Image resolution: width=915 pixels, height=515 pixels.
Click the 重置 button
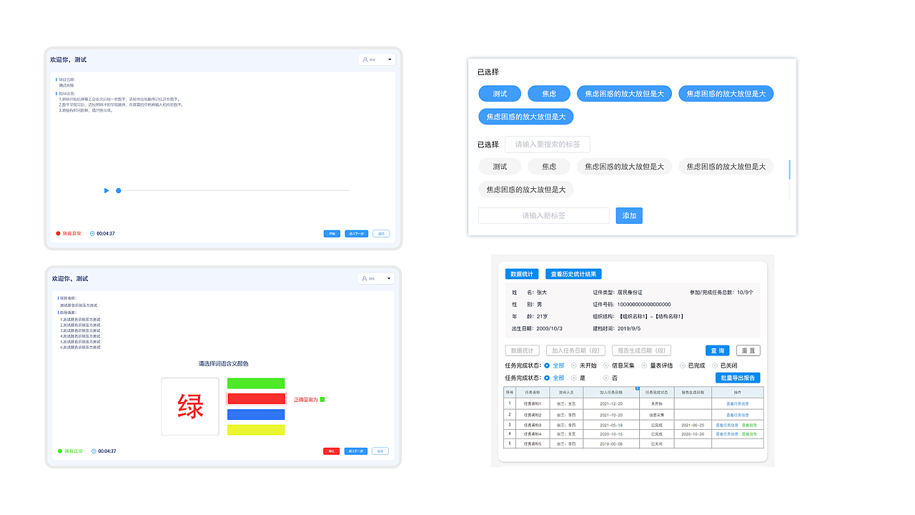[748, 350]
